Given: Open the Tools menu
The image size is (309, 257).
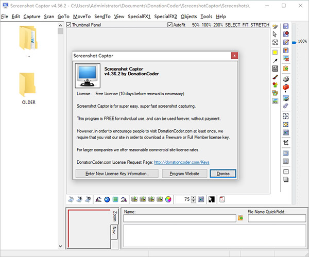Looking at the screenshot, I should 207,16.
